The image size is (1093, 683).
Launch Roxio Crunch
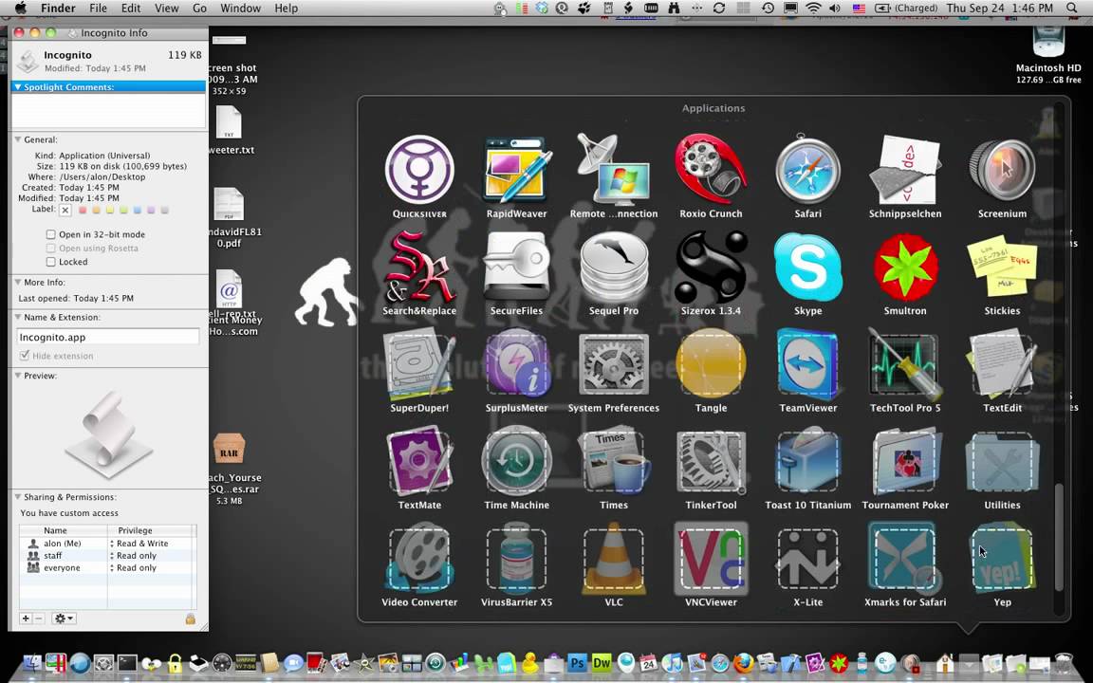711,170
